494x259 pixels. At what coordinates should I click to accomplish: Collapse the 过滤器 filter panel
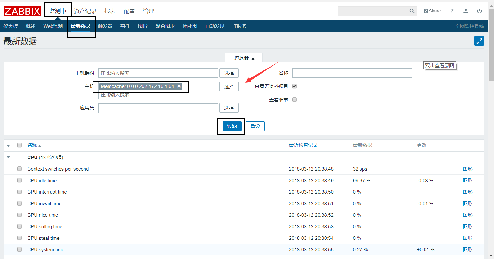(244, 58)
